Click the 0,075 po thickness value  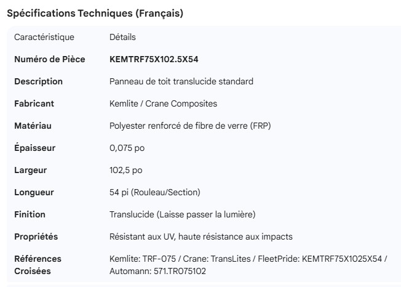coord(127,148)
